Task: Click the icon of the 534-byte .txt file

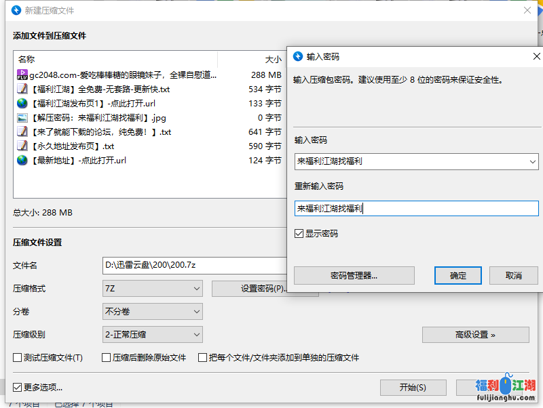Action: (22, 89)
